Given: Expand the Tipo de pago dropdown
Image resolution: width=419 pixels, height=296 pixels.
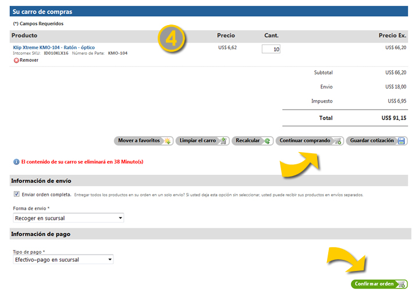Looking at the screenshot, I should (63, 259).
